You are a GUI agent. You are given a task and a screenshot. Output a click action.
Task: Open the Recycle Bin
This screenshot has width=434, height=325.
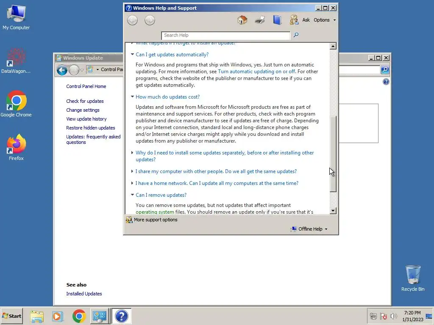[x=413, y=278]
